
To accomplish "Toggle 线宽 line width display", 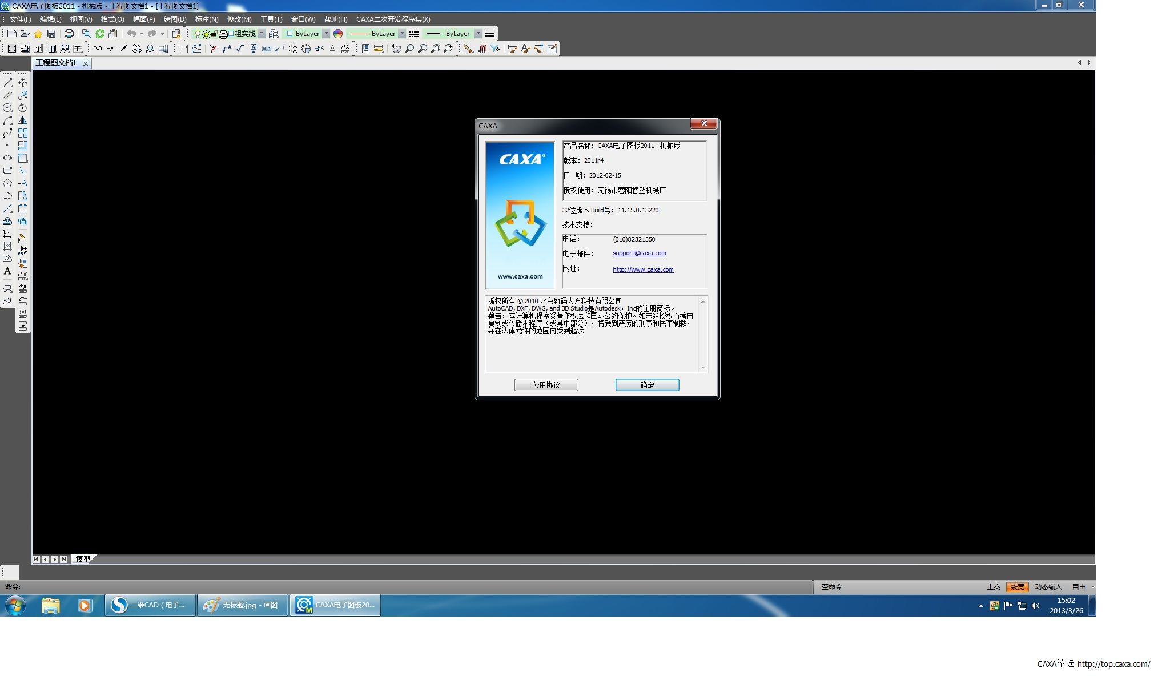I will pyautogui.click(x=1017, y=586).
